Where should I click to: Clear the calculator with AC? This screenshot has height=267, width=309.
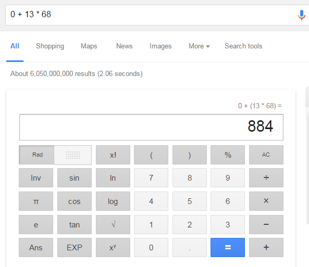(266, 155)
